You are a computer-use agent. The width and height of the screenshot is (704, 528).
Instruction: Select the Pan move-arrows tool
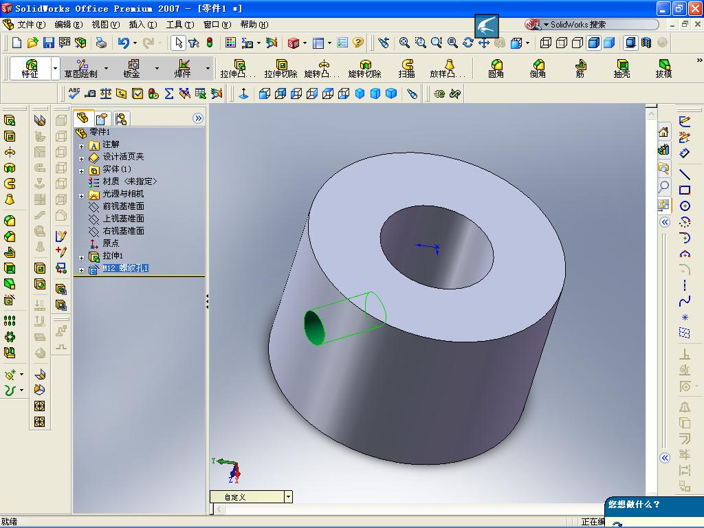tap(483, 43)
